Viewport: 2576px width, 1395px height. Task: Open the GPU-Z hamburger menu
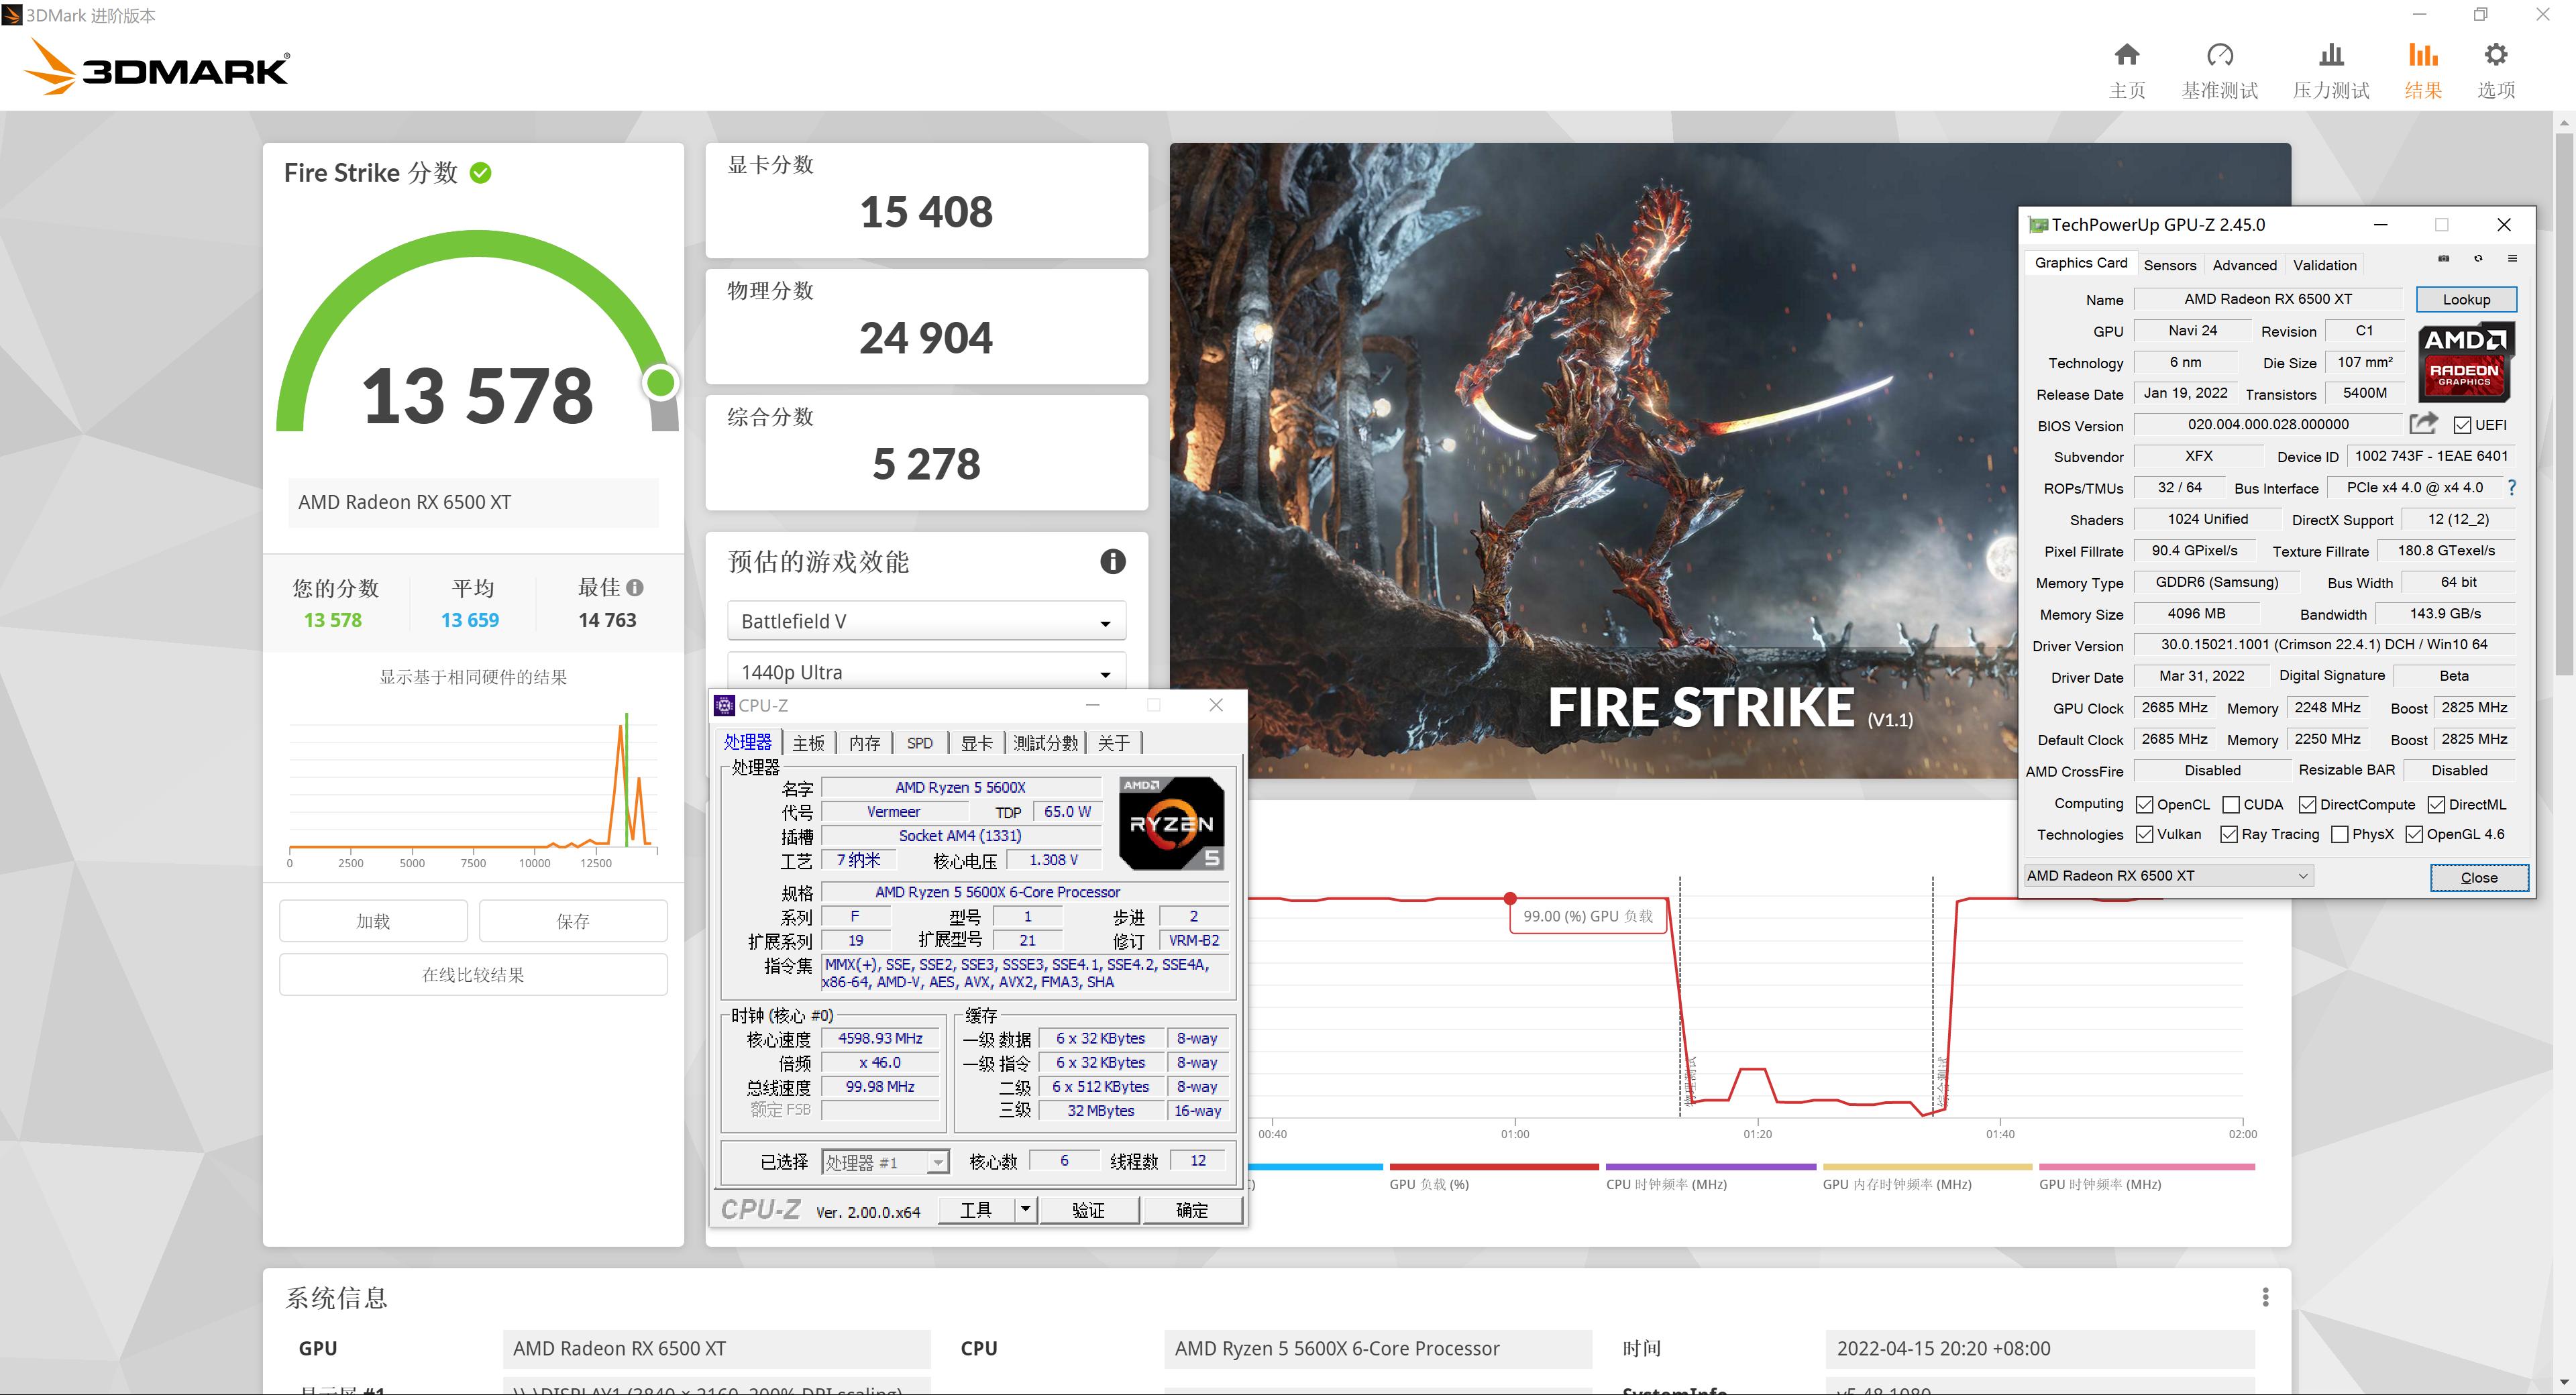2512,258
